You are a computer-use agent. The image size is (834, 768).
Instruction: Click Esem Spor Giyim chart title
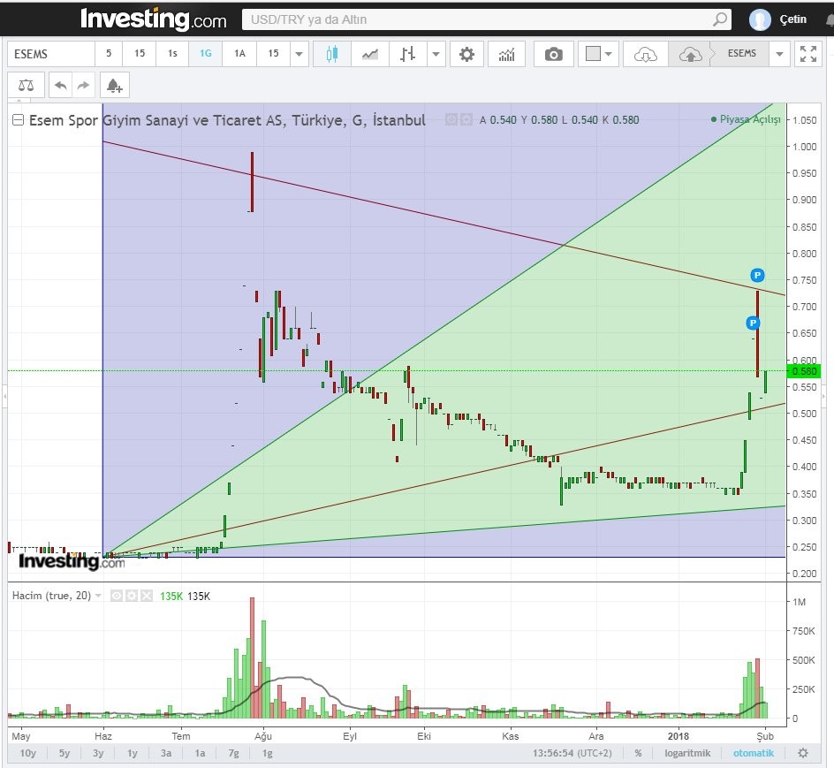point(227,120)
